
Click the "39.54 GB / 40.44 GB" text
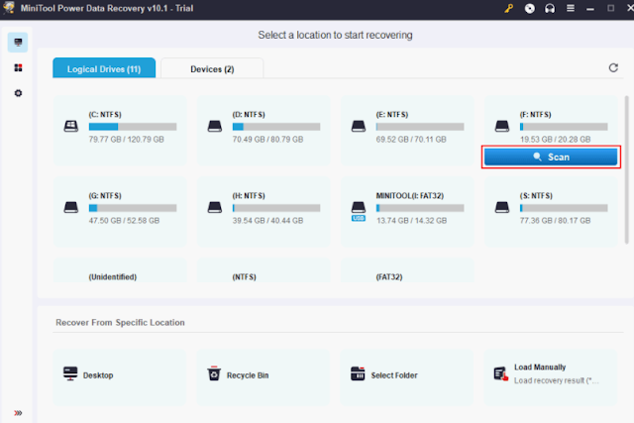(x=267, y=220)
